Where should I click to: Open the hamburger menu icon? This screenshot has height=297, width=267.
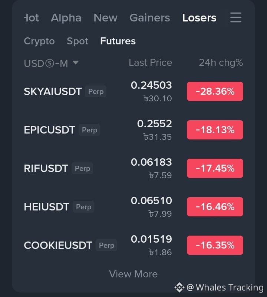coord(236,17)
